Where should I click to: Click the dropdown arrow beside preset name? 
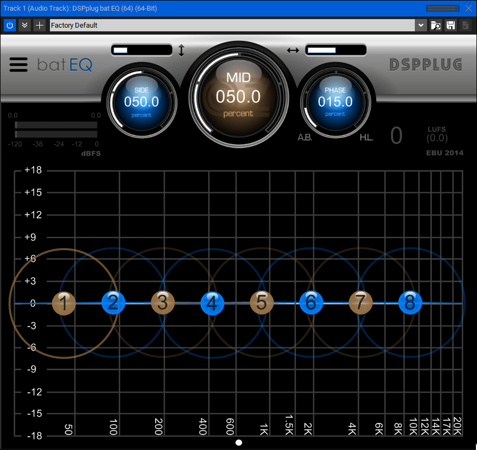421,25
